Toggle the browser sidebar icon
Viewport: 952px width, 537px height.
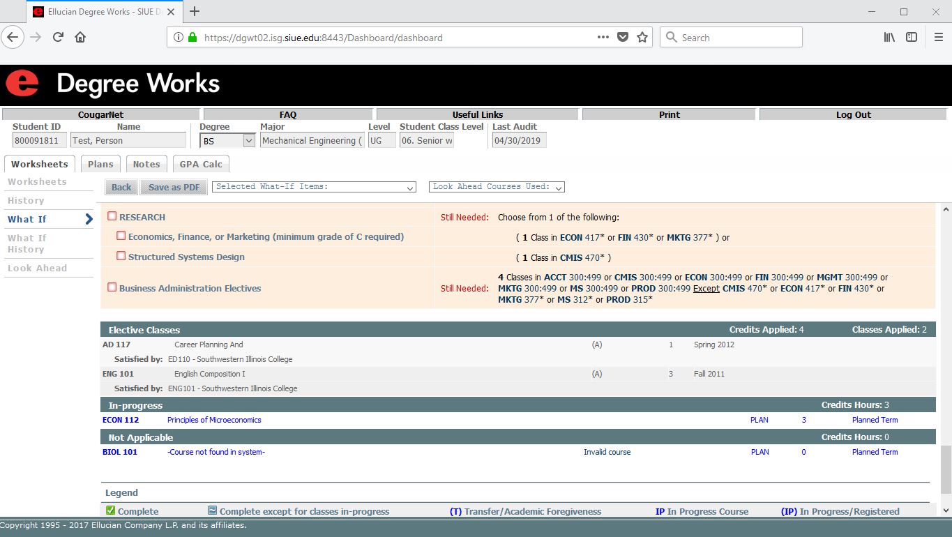912,38
